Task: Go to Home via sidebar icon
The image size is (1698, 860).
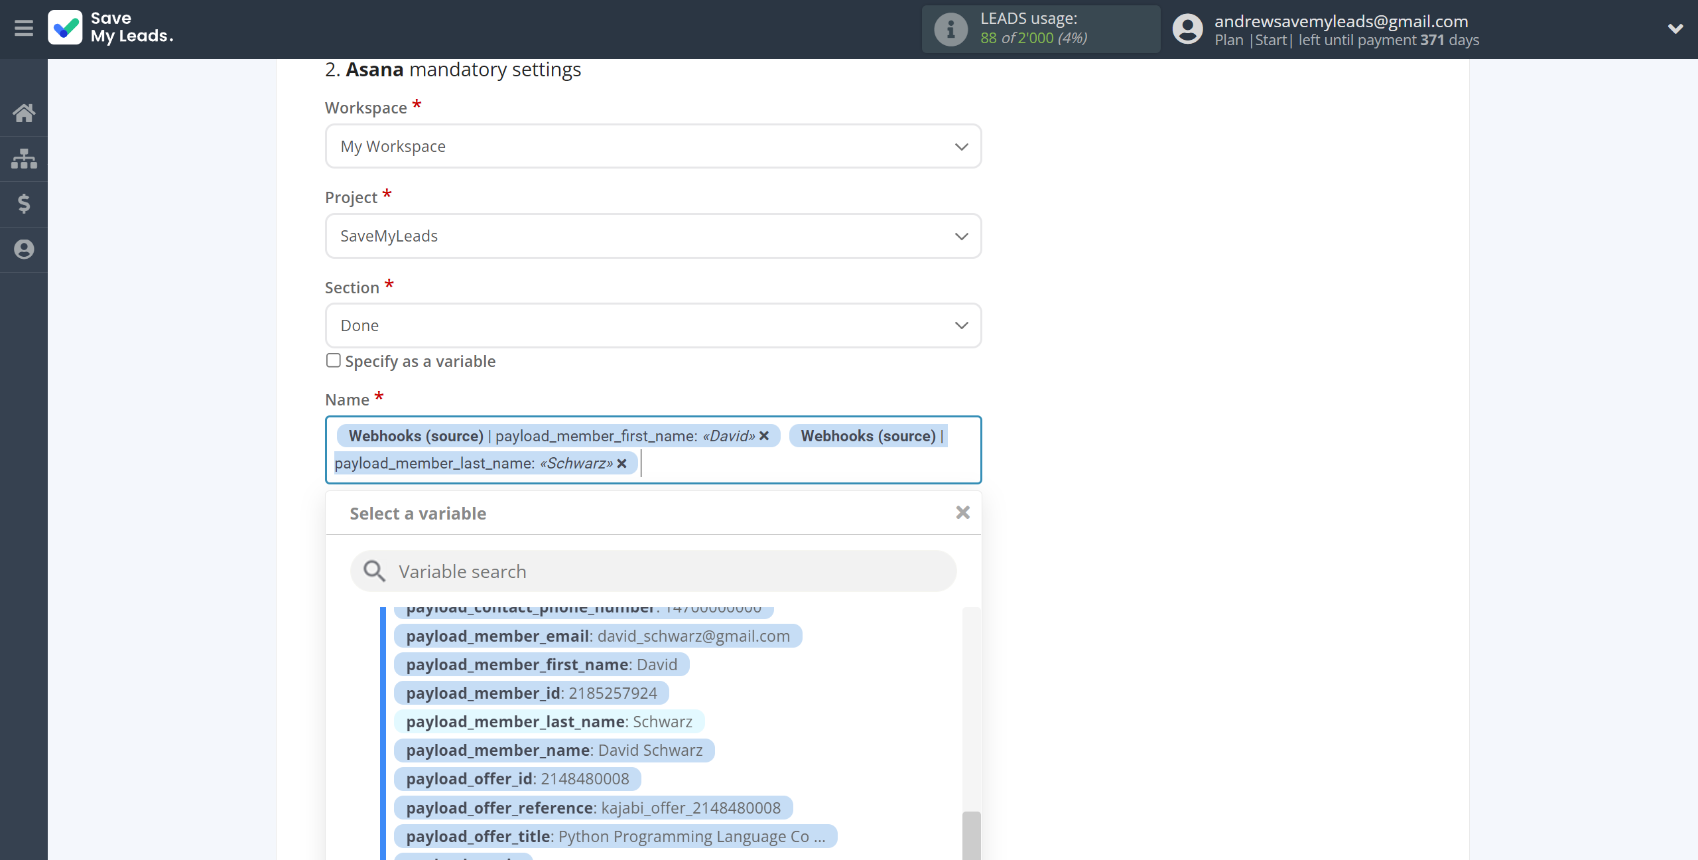Action: 24,113
